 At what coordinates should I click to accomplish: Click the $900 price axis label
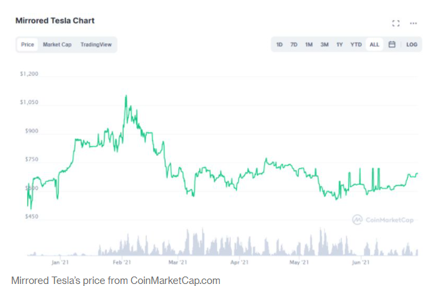coord(31,130)
